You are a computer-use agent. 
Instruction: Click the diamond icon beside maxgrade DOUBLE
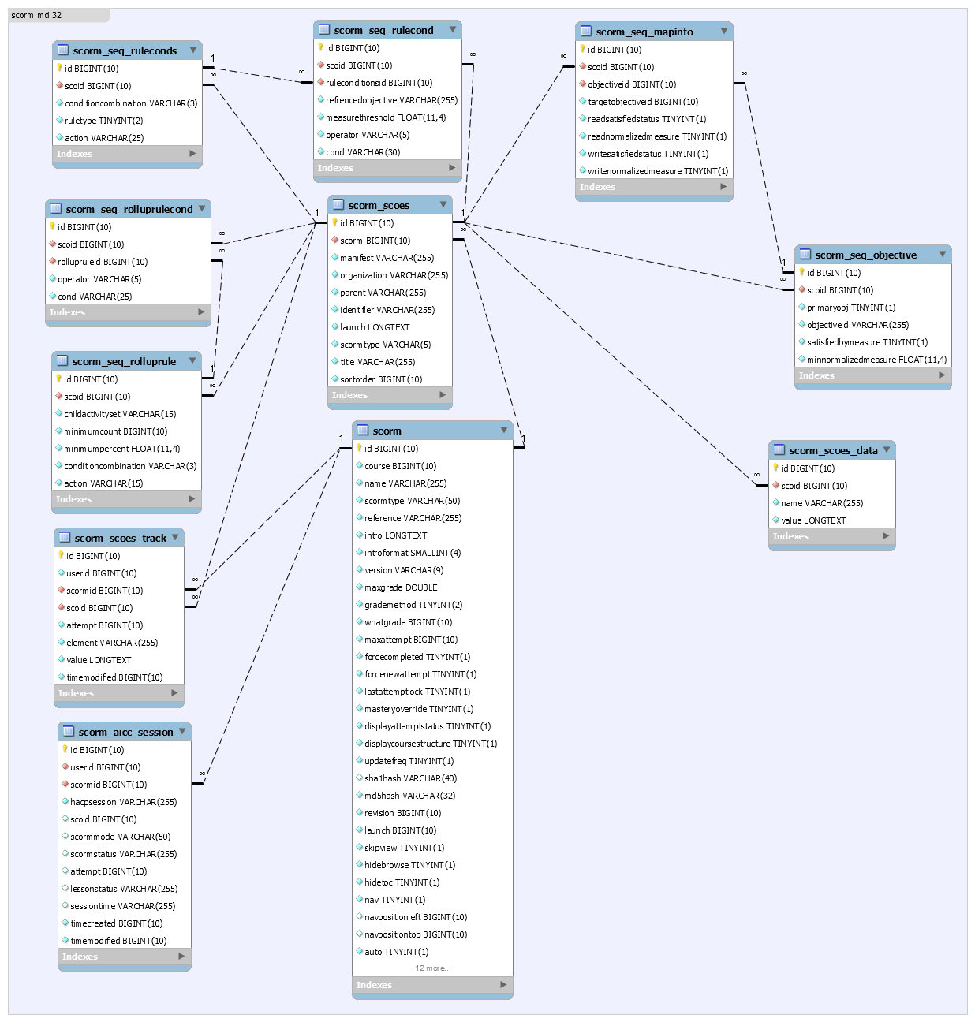[360, 587]
